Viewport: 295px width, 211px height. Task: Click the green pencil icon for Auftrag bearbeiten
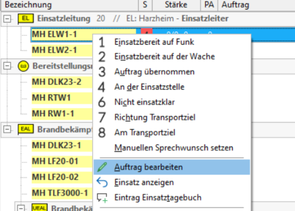coord(102,167)
